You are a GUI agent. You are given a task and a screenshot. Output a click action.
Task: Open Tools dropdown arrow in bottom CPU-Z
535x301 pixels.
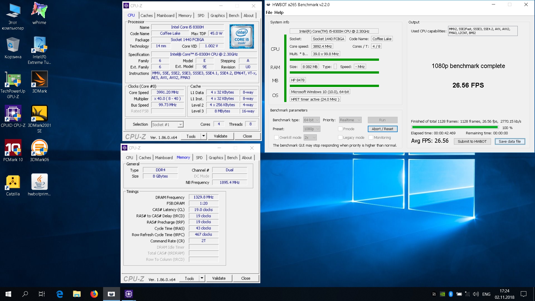pos(202,278)
